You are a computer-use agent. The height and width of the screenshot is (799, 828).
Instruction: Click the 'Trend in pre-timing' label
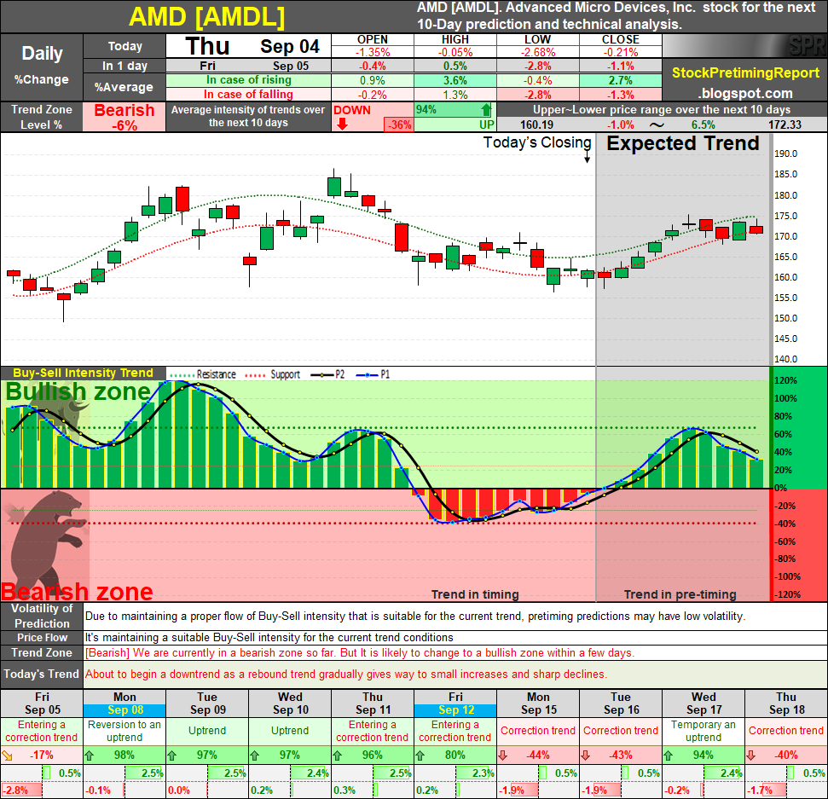(680, 594)
